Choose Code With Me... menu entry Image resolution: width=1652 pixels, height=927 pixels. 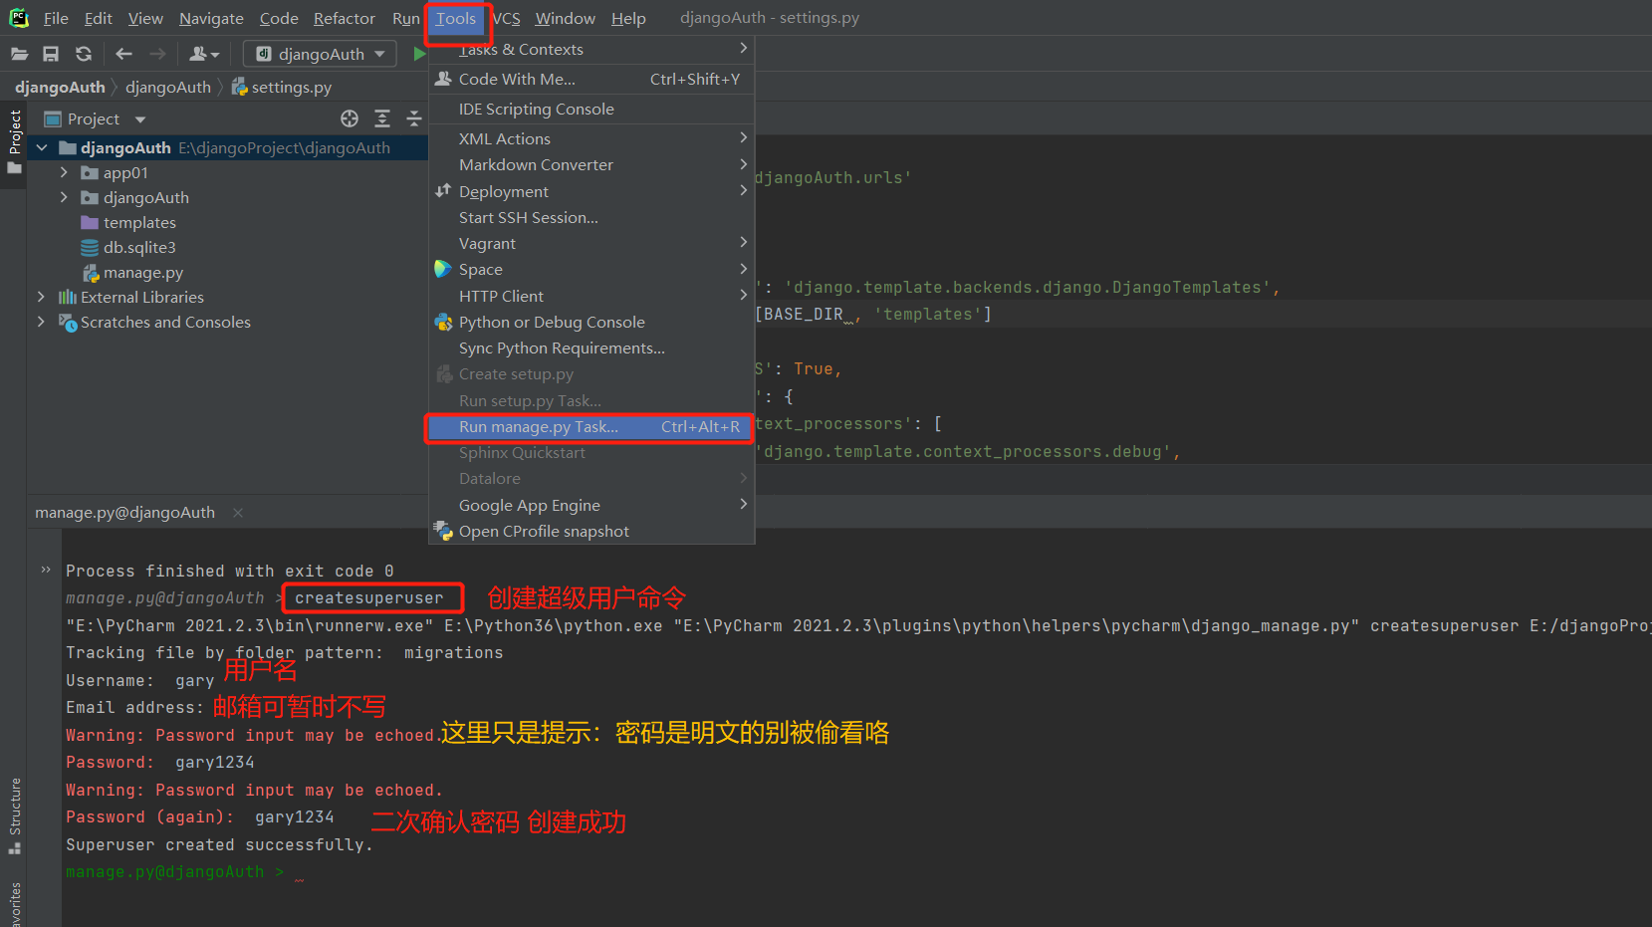pyautogui.click(x=591, y=79)
